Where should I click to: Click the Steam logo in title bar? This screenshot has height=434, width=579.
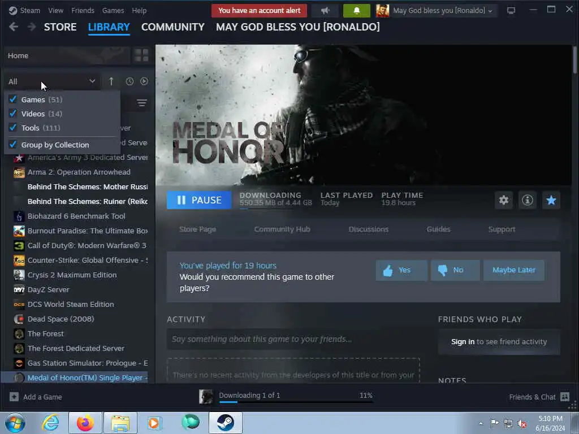coord(13,10)
